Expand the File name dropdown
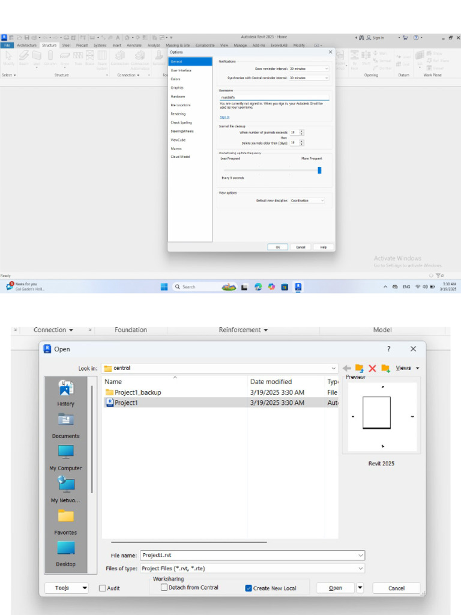 point(360,555)
